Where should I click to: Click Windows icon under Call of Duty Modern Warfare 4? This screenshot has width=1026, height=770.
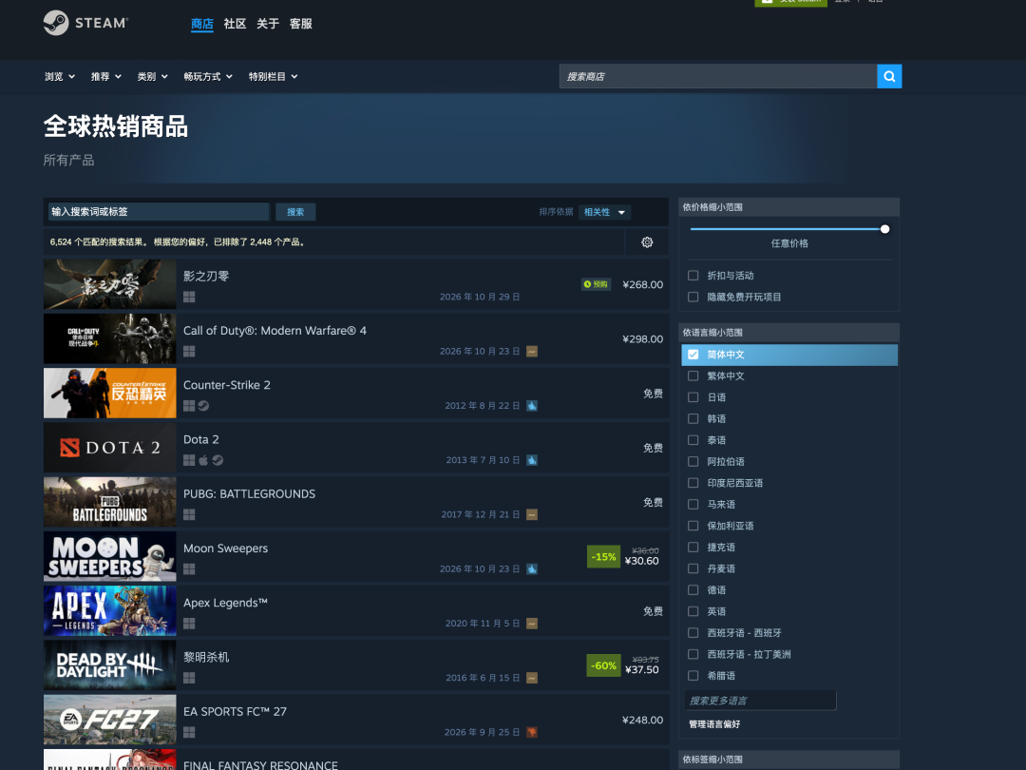click(x=189, y=351)
